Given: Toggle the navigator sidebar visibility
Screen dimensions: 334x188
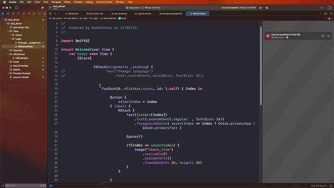Looking at the screenshot, I should pyautogui.click(x=17, y=8).
